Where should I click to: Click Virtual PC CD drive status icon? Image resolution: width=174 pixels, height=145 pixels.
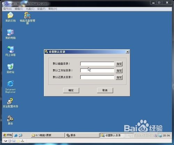(10, 141)
